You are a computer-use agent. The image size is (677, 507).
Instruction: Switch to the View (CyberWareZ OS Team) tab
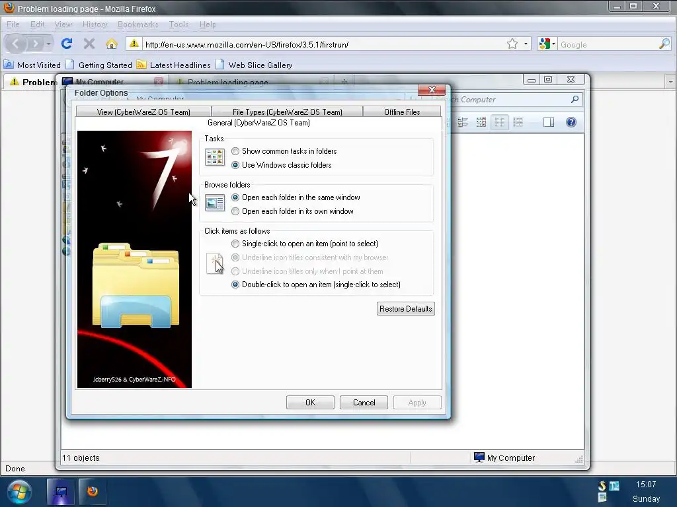(143, 112)
